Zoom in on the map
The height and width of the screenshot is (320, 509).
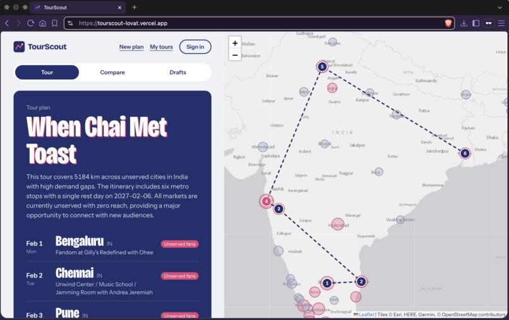click(x=235, y=43)
